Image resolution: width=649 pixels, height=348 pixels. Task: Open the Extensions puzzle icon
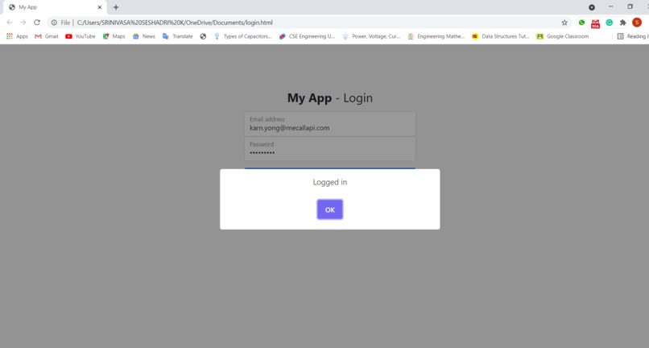623,23
